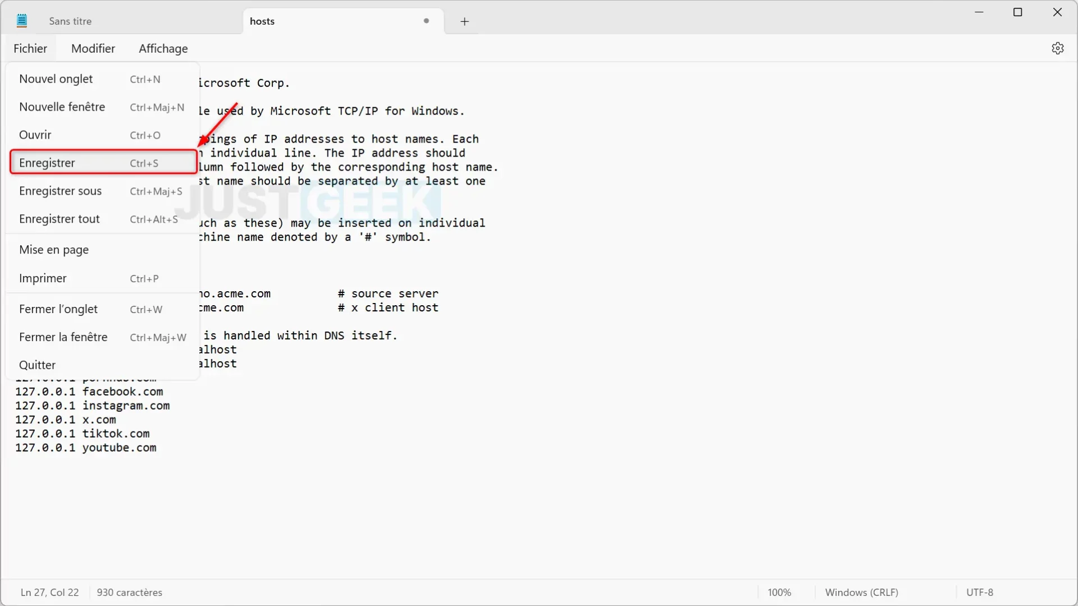Click Quitter in the Fichier menu
This screenshot has width=1078, height=606.
pyautogui.click(x=103, y=365)
